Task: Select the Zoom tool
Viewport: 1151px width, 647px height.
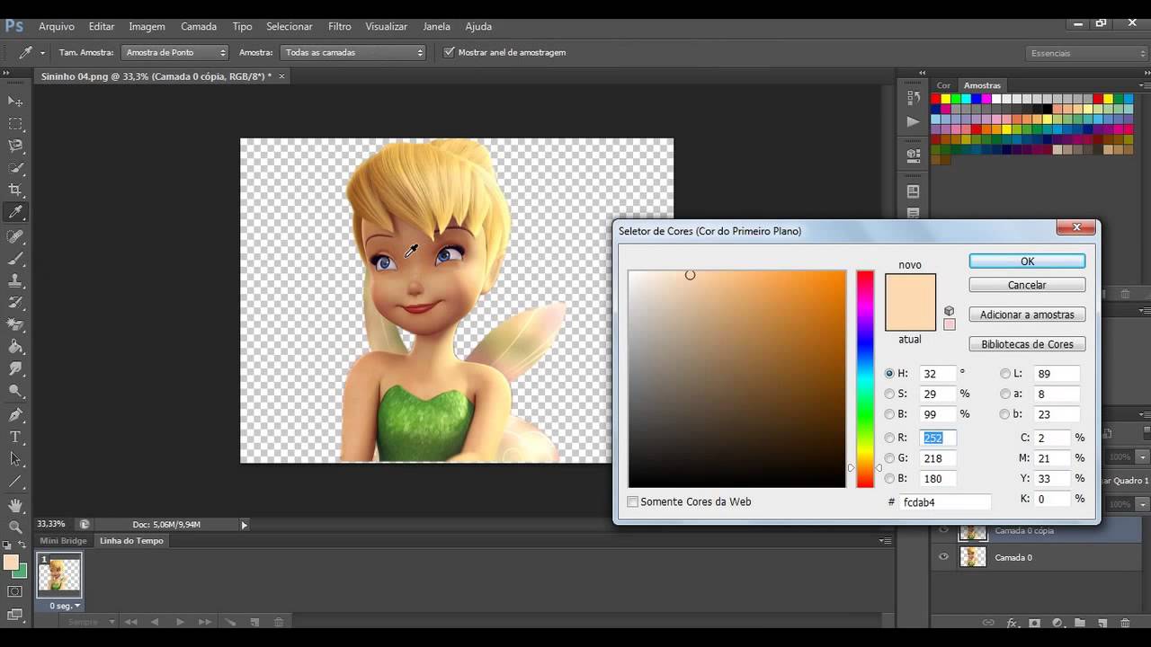Action: pos(15,527)
